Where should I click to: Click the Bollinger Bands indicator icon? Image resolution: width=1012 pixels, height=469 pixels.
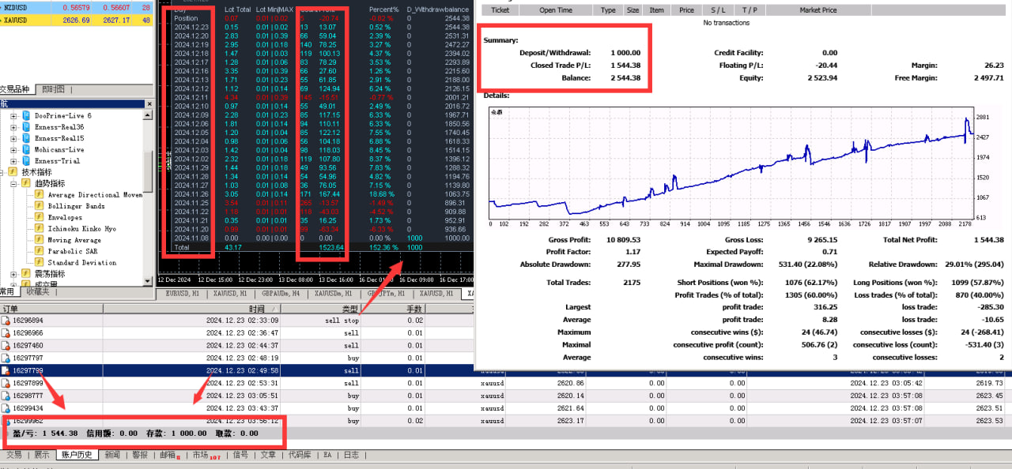coord(39,206)
